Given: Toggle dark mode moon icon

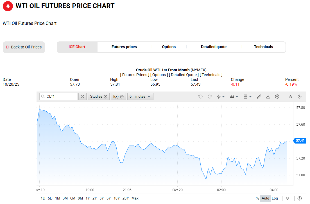Looking at the screenshot, I should coord(300,97).
